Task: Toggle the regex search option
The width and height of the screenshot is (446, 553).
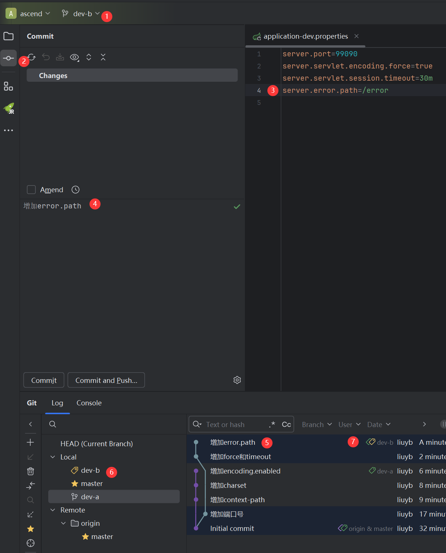Action: point(272,425)
